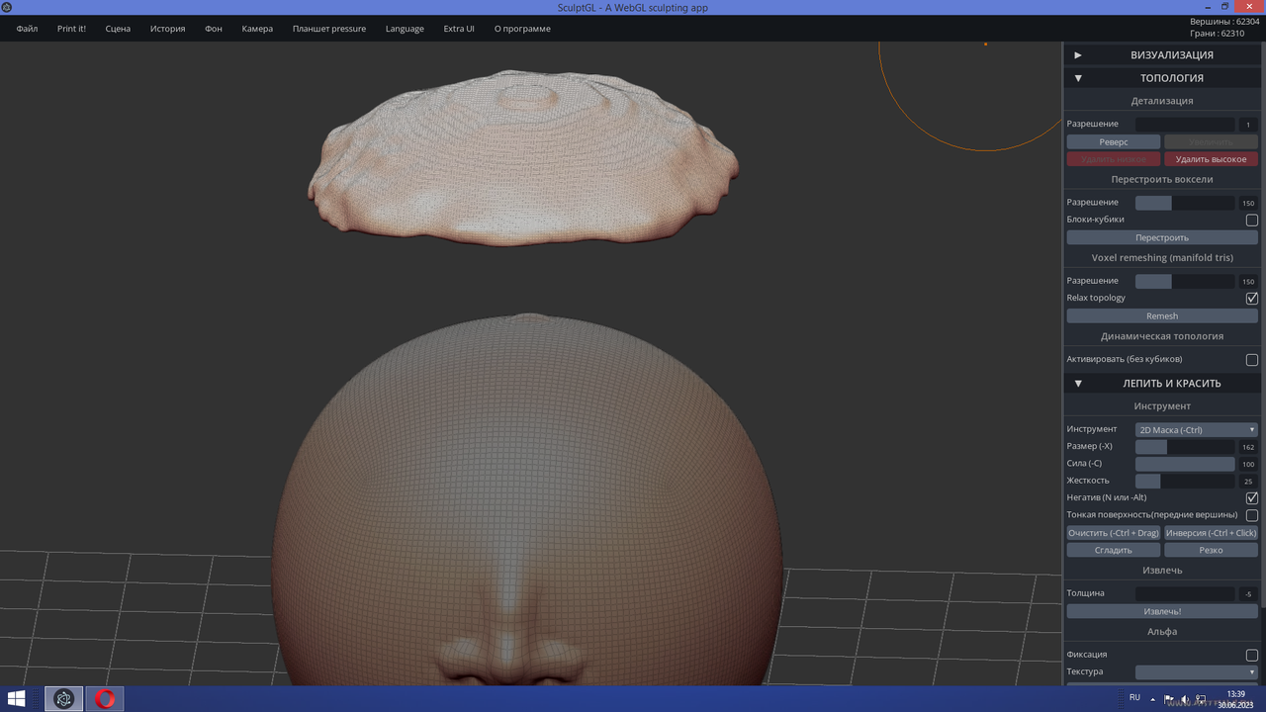Collapse the ТОПОЛОГИЯ section

pyautogui.click(x=1161, y=77)
